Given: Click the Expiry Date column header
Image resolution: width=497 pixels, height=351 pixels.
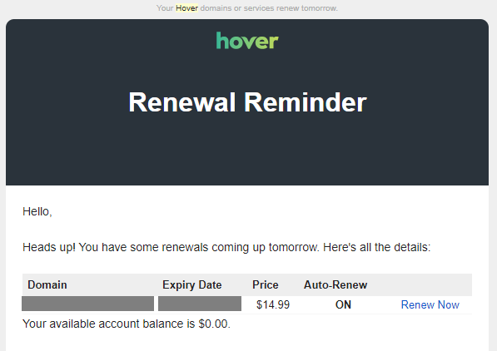Looking at the screenshot, I should coord(191,284).
